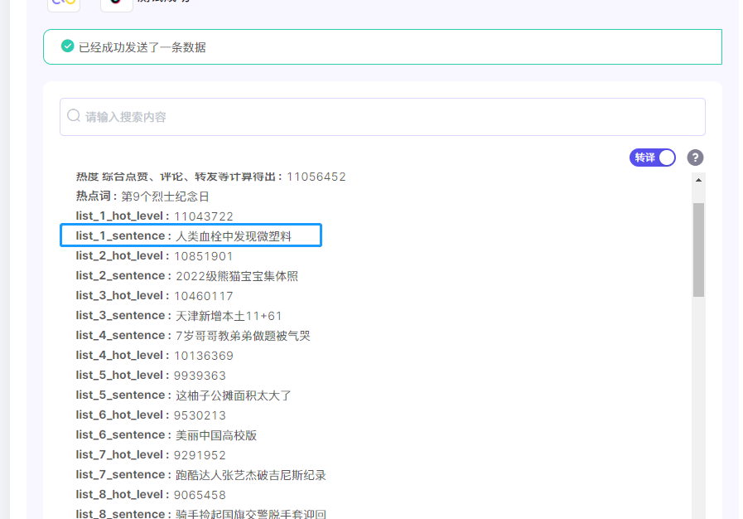This screenshot has height=519, width=743.
Task: Click the message 已经成功发送了一条数据
Action: coord(142,47)
